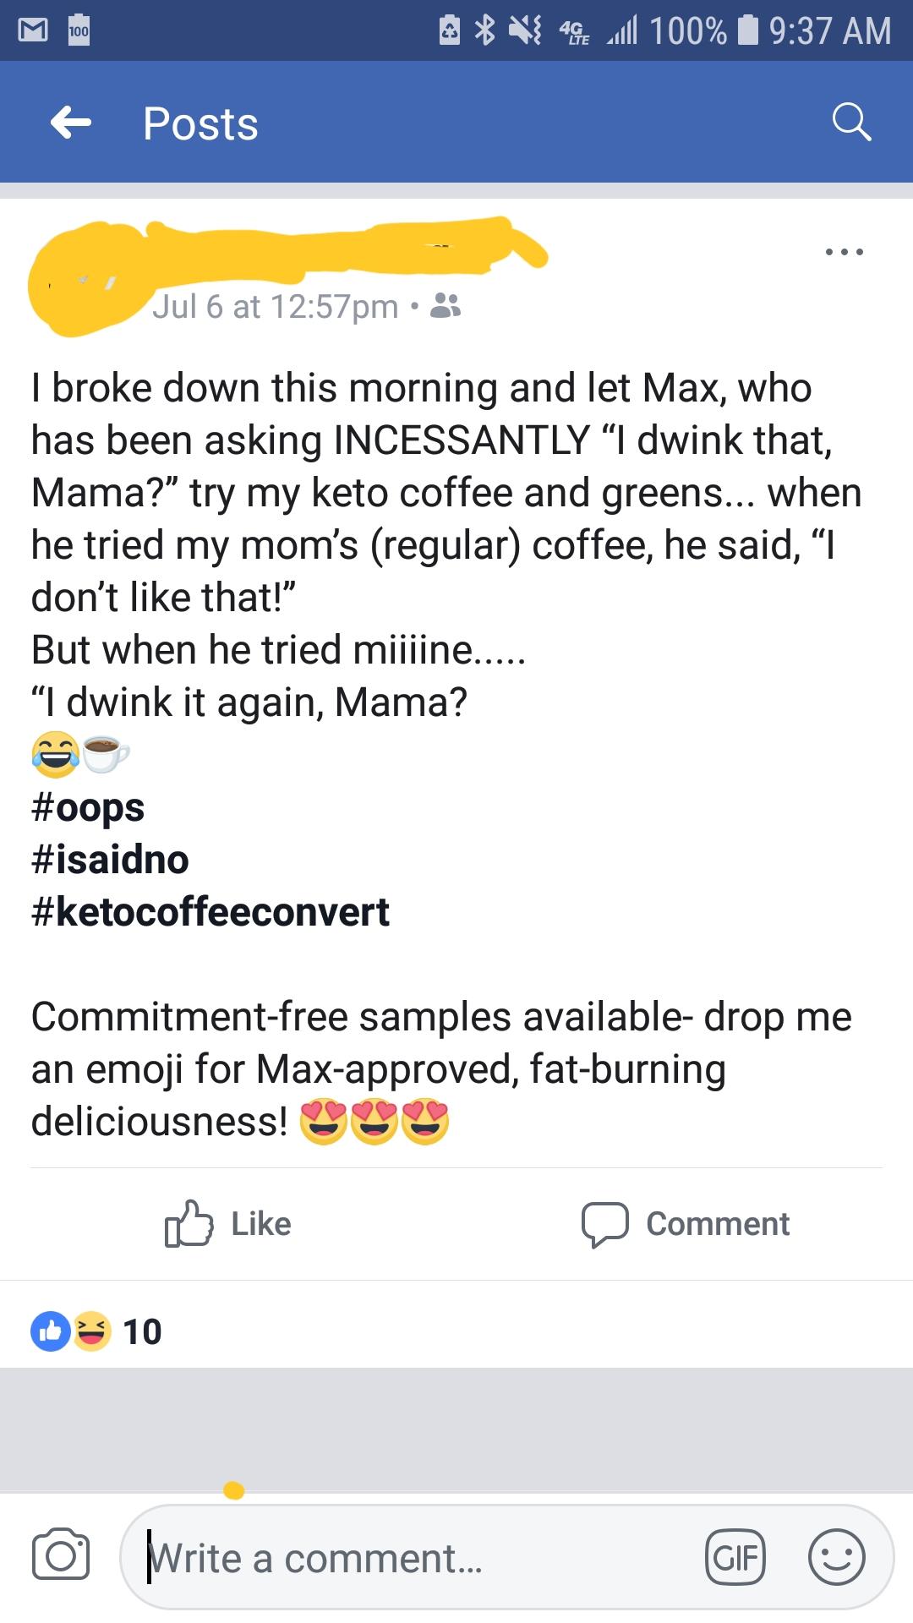Tap Comment below the post
913x1623 pixels.
point(691,1222)
